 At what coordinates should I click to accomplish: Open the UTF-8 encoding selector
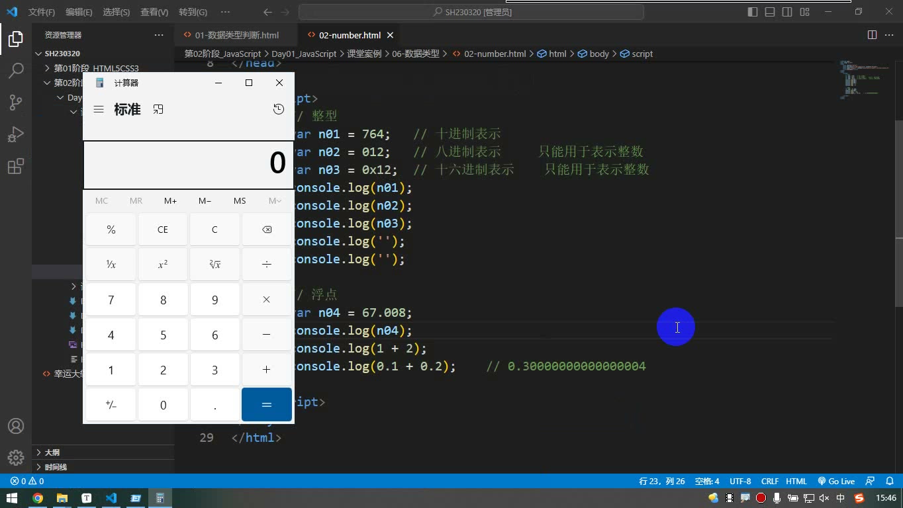pyautogui.click(x=740, y=481)
